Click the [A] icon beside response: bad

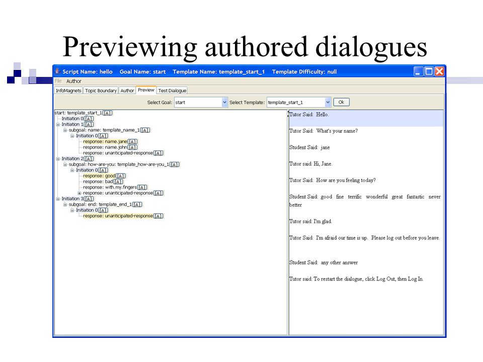118,182
